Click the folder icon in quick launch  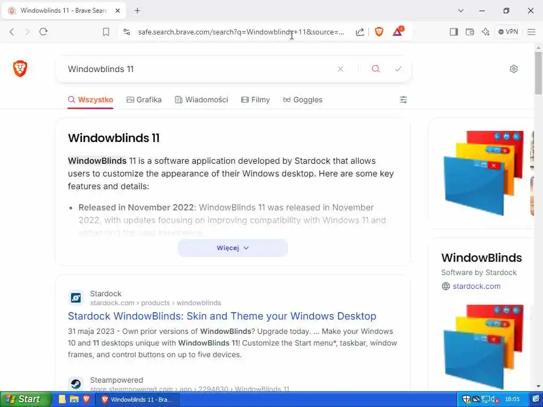pyautogui.click(x=74, y=399)
